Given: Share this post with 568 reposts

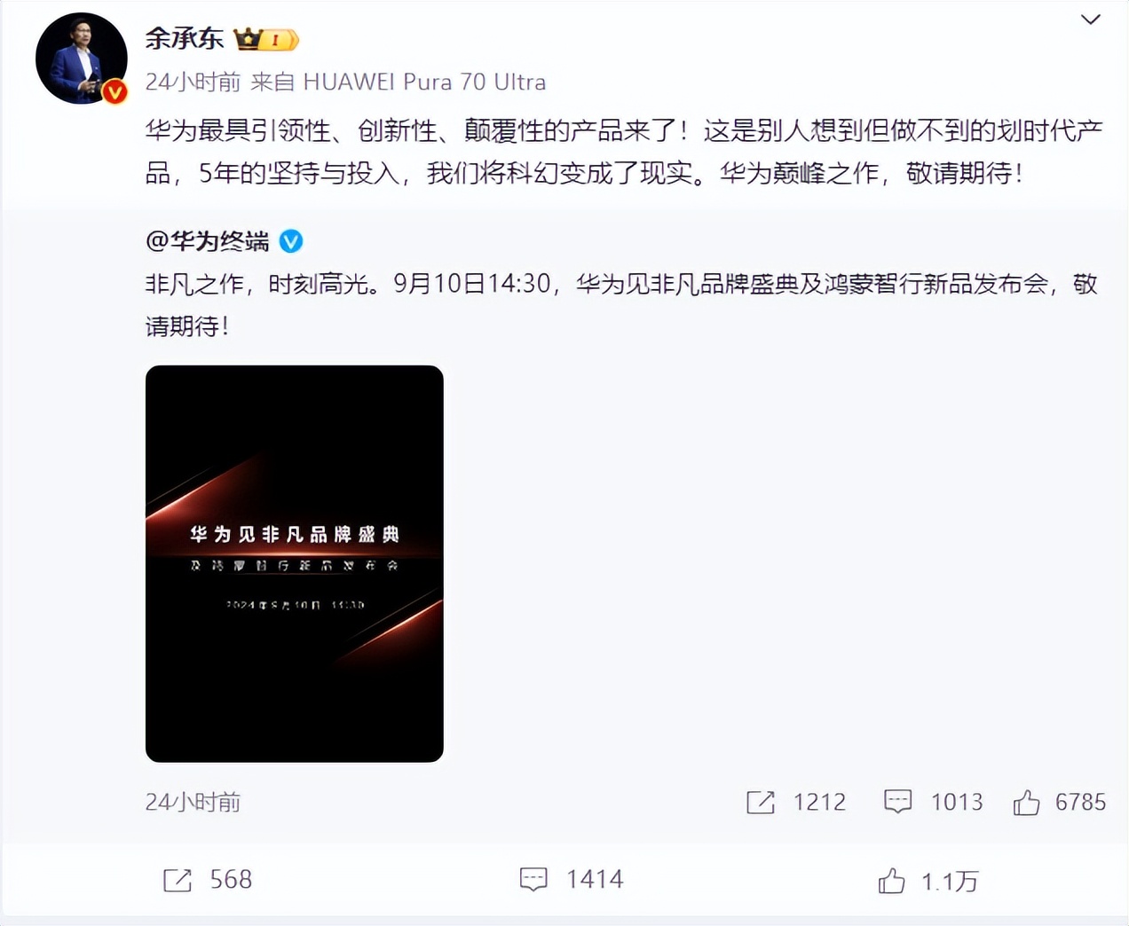Looking at the screenshot, I should 178,880.
